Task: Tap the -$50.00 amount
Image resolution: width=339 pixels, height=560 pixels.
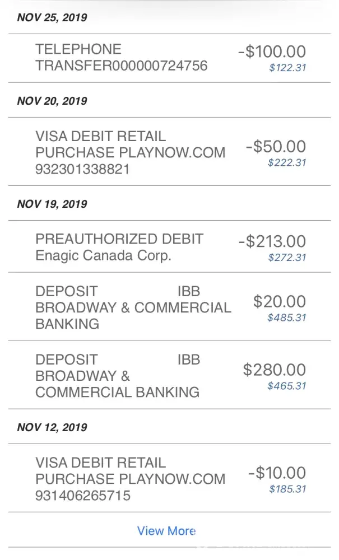Action: pos(276,147)
